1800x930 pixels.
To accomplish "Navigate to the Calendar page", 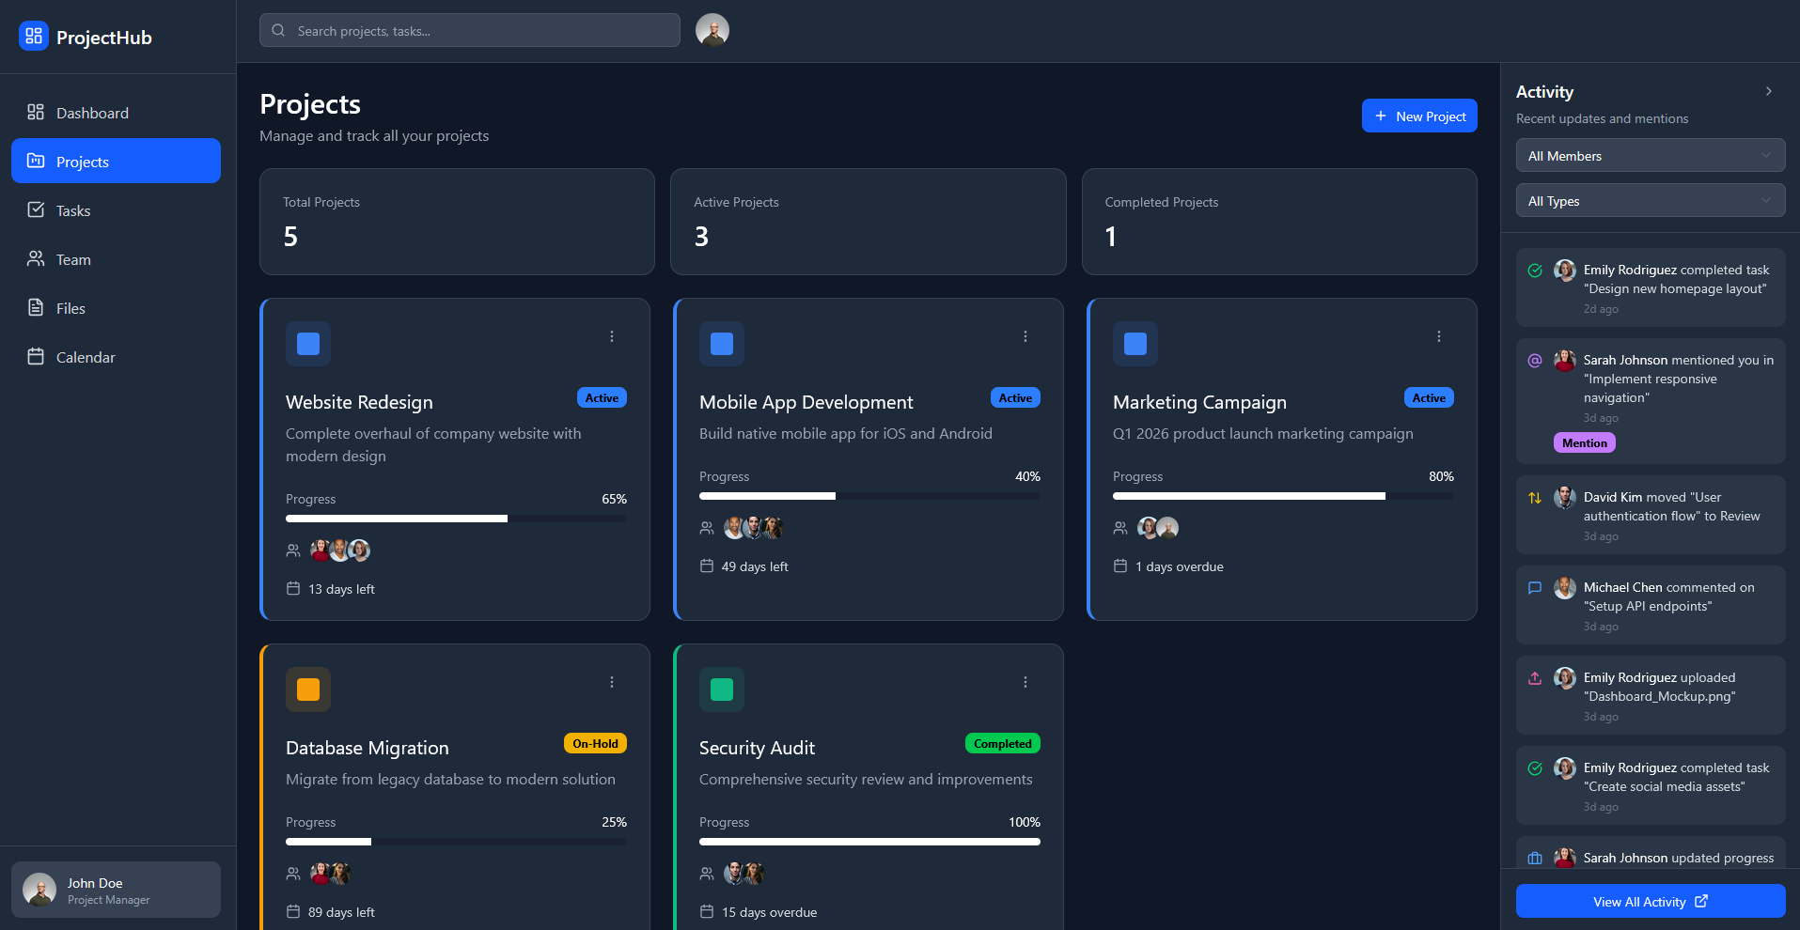I will (x=86, y=357).
